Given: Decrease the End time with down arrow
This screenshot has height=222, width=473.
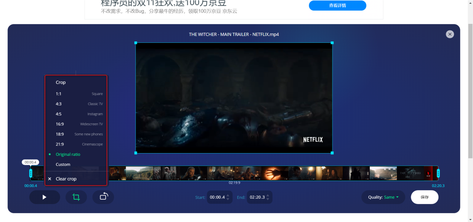Looking at the screenshot, I should coord(268,199).
